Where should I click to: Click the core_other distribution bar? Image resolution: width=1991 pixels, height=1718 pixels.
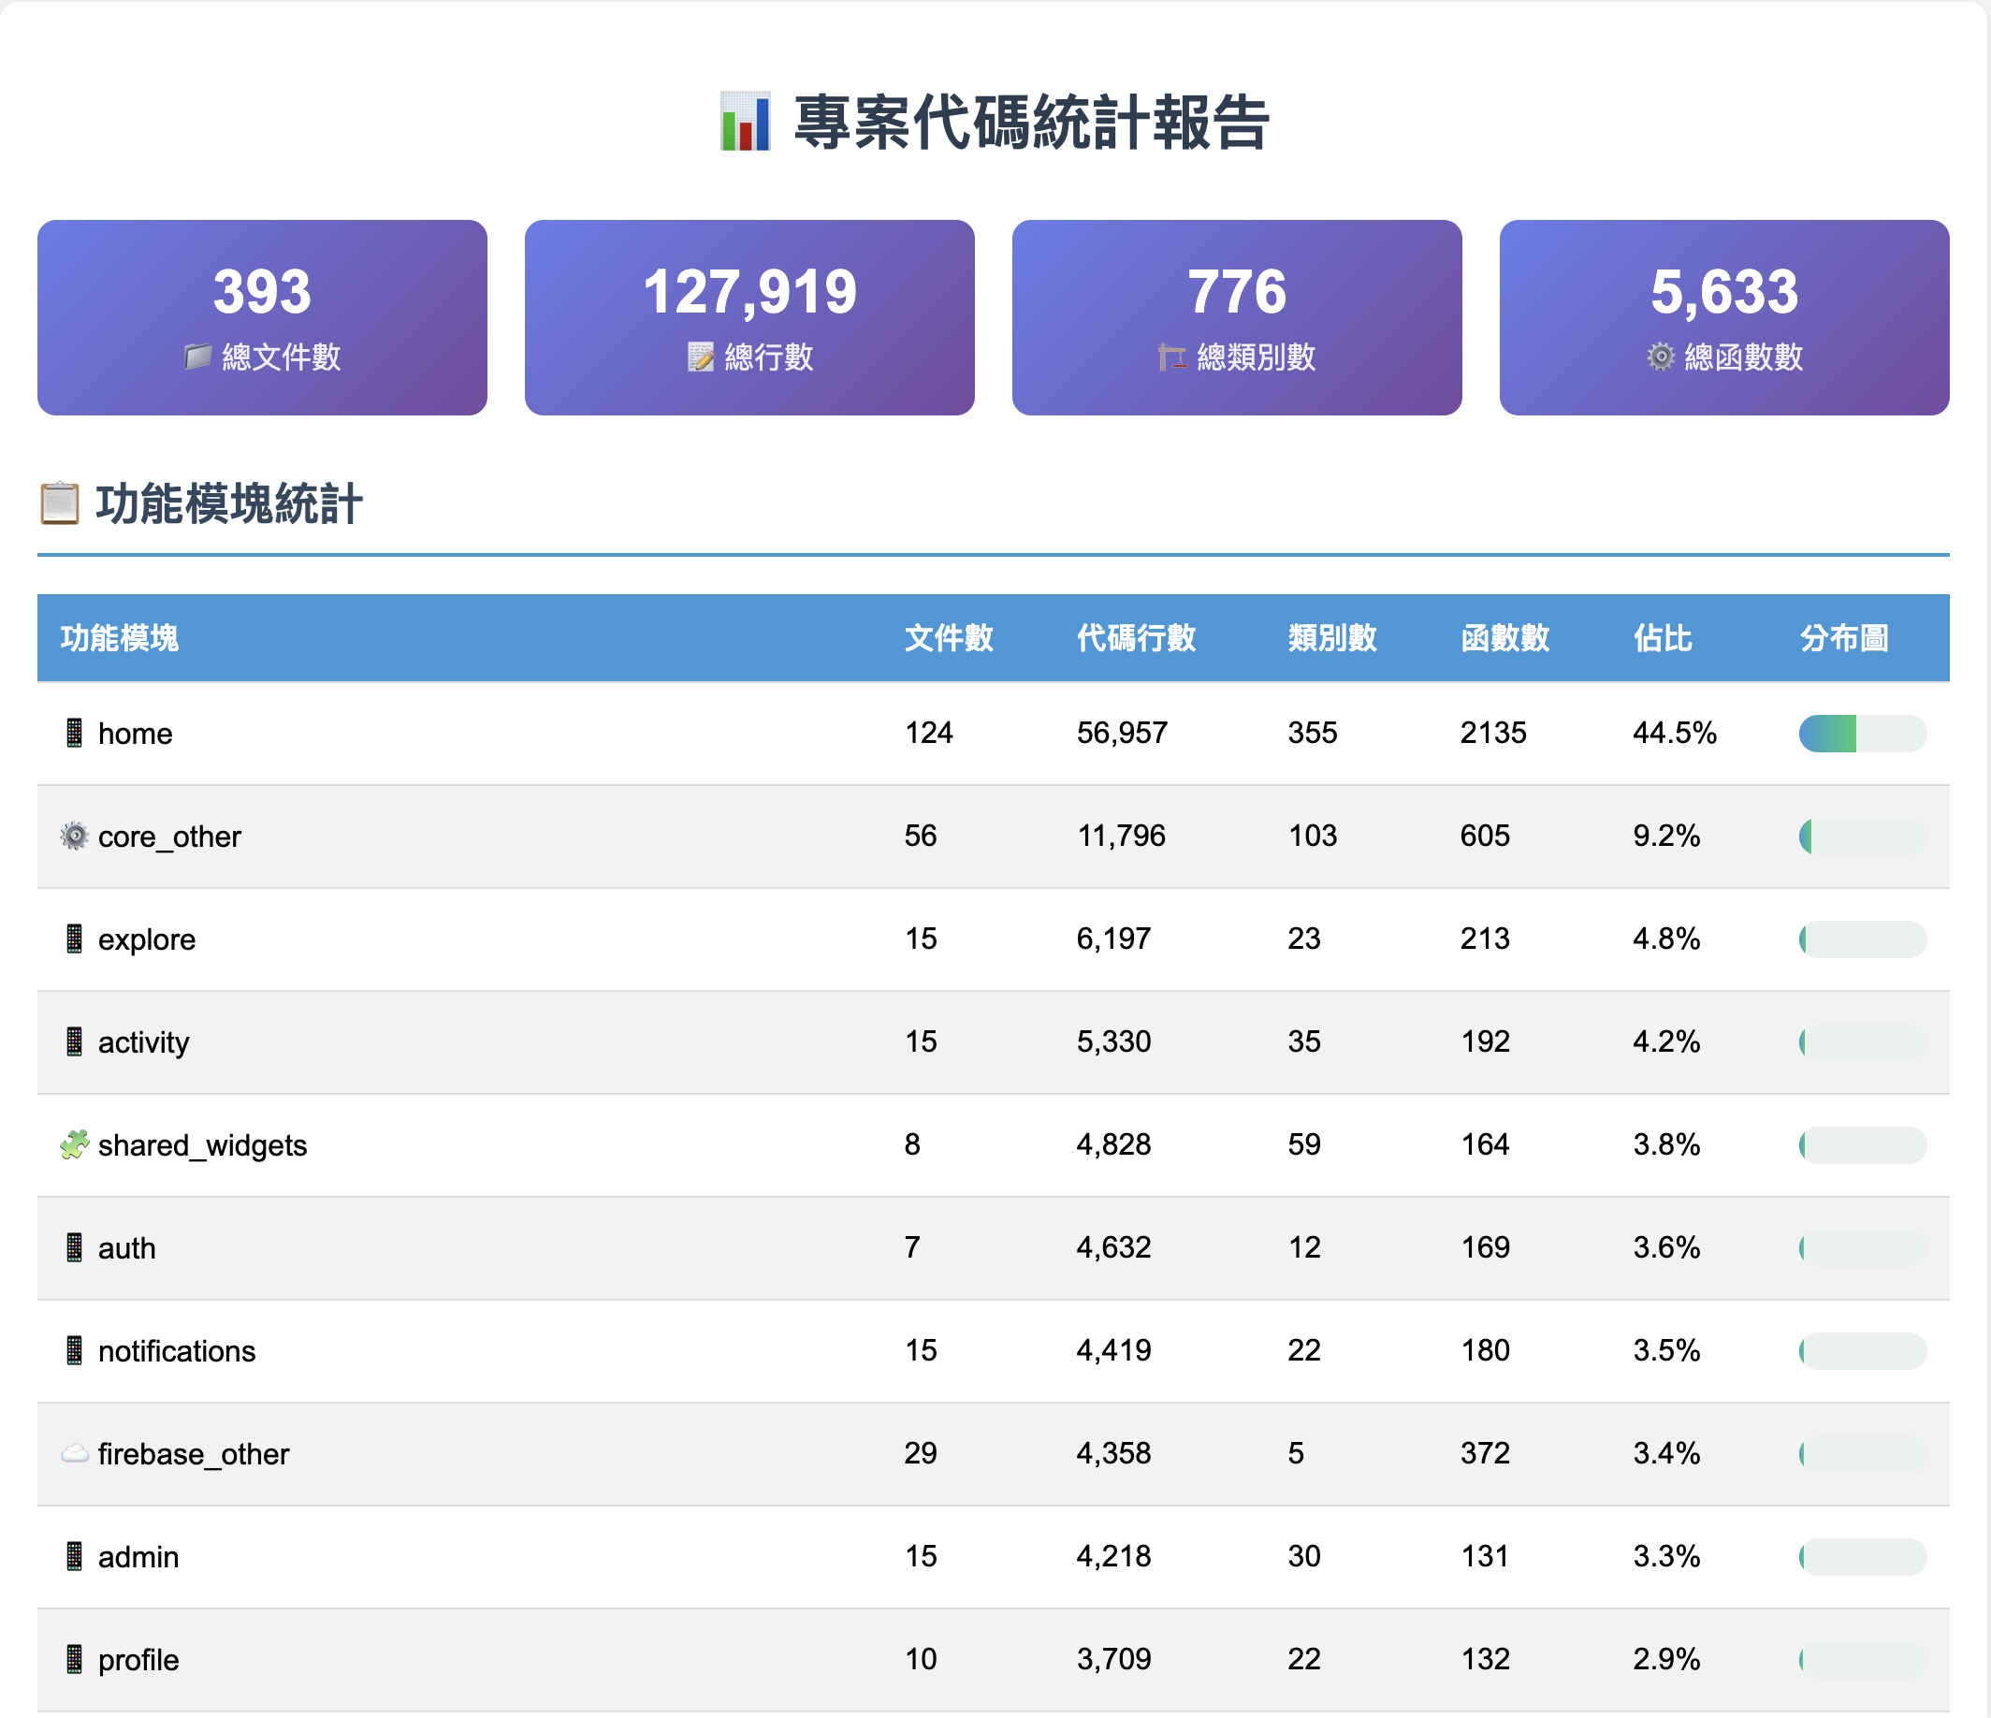click(1861, 836)
